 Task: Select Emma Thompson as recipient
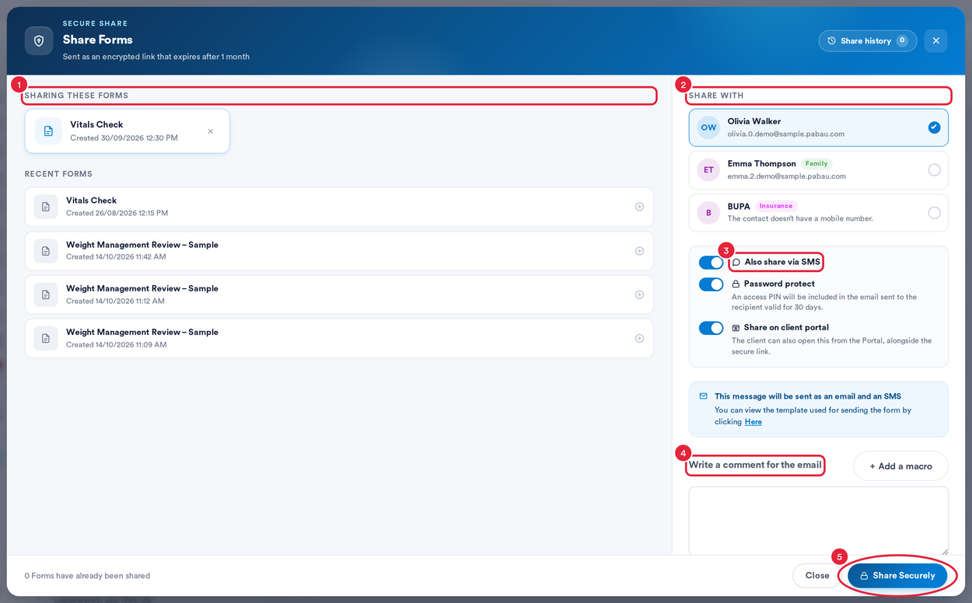[x=934, y=170]
